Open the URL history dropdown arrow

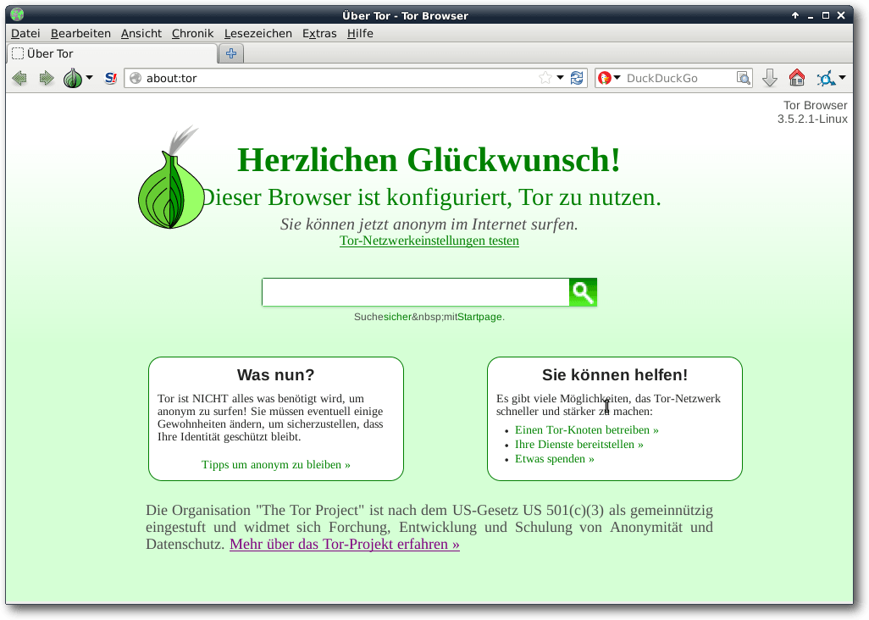[x=561, y=78]
